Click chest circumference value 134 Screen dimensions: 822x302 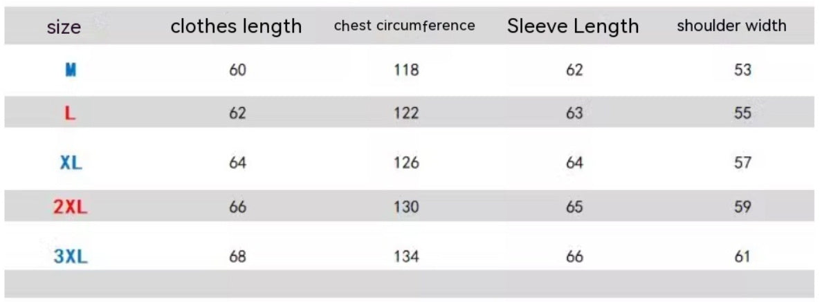click(x=405, y=257)
